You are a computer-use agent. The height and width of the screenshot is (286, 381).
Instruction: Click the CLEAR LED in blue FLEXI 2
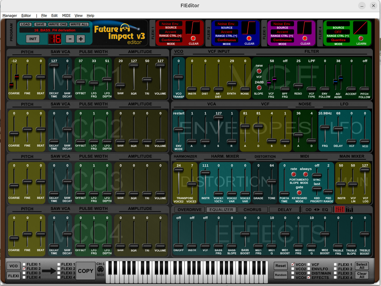(249, 38)
